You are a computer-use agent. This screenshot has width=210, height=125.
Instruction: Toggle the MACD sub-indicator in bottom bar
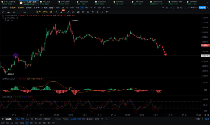coord(73,119)
